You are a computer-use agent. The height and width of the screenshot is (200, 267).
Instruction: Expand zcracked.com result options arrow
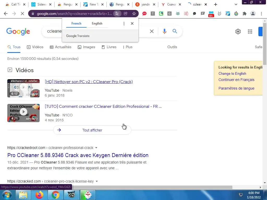click(97, 182)
